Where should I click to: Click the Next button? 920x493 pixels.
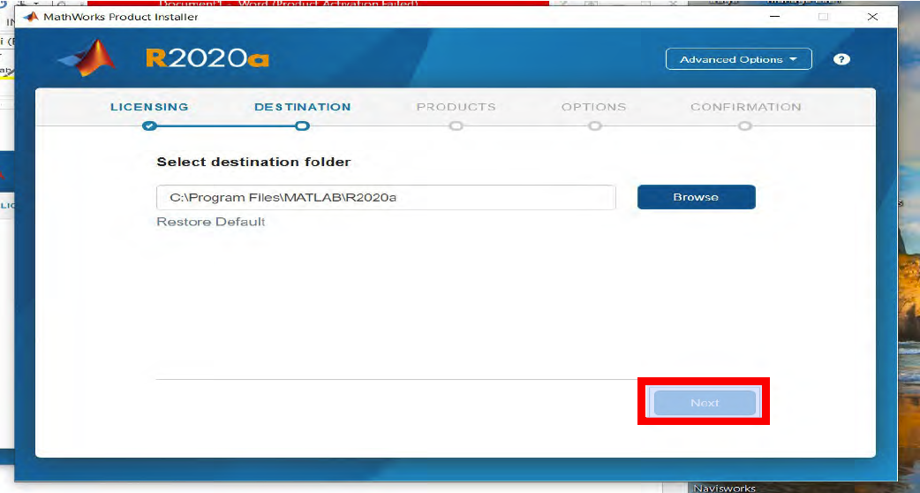click(704, 403)
